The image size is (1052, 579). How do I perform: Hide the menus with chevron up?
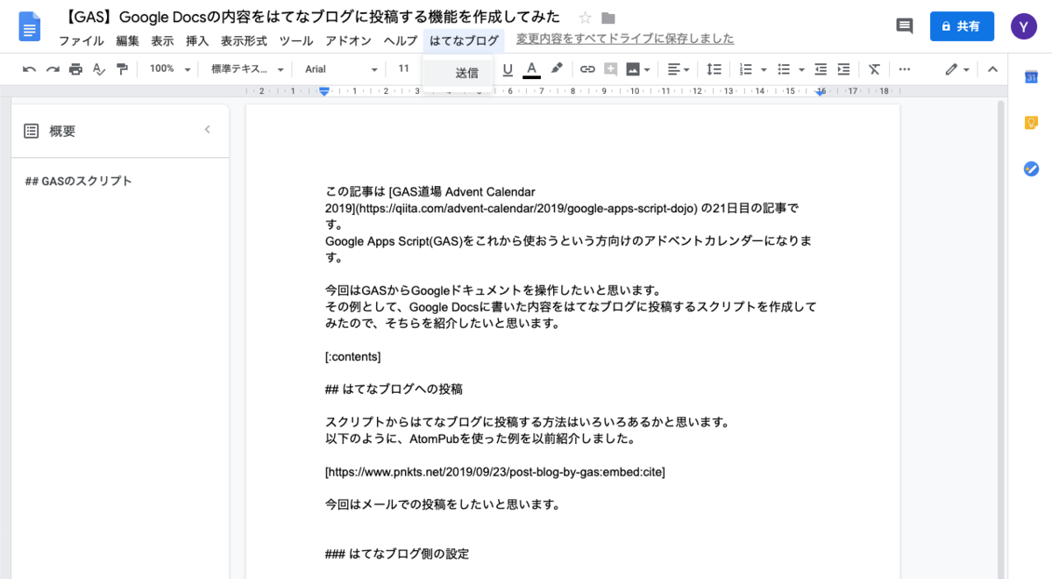pos(992,69)
